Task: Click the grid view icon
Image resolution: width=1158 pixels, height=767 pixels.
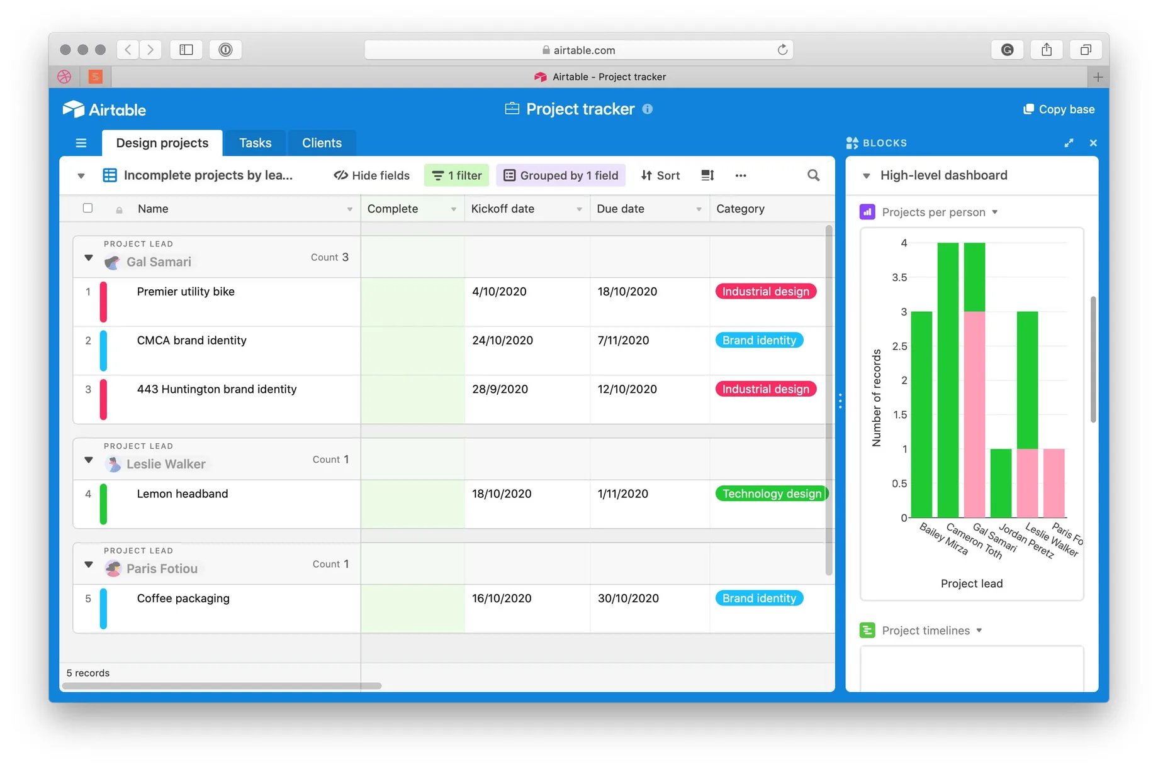Action: tap(110, 175)
